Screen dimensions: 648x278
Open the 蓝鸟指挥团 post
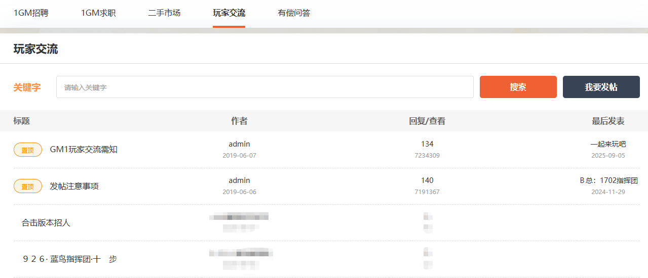69,259
